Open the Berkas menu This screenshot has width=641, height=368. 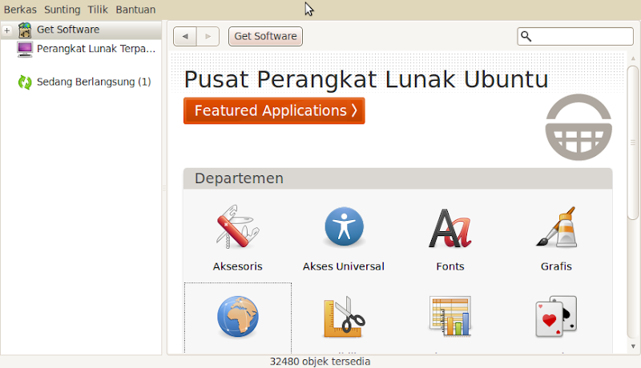20,10
